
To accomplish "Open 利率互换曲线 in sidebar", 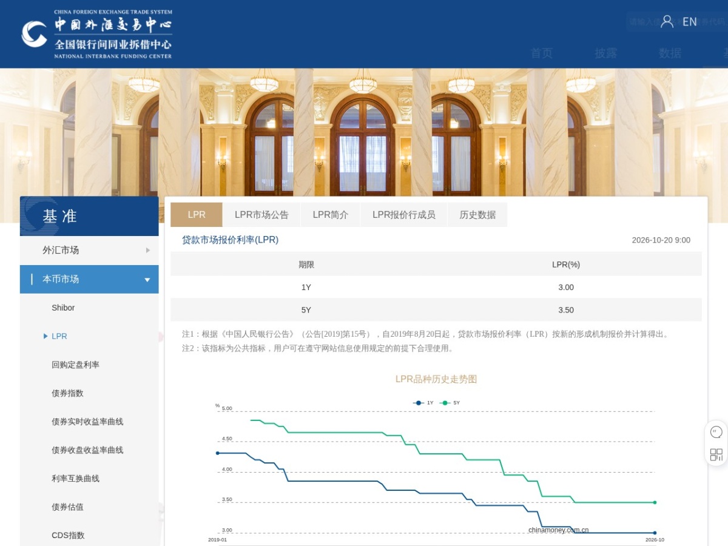I will click(x=75, y=479).
